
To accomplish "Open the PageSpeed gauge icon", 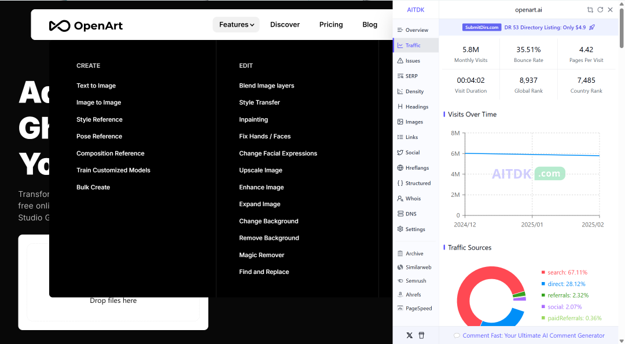I will tap(400, 308).
